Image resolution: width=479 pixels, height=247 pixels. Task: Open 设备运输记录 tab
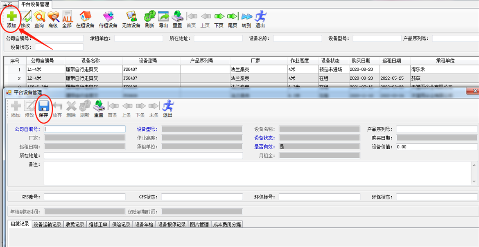pyautogui.click(x=47, y=225)
